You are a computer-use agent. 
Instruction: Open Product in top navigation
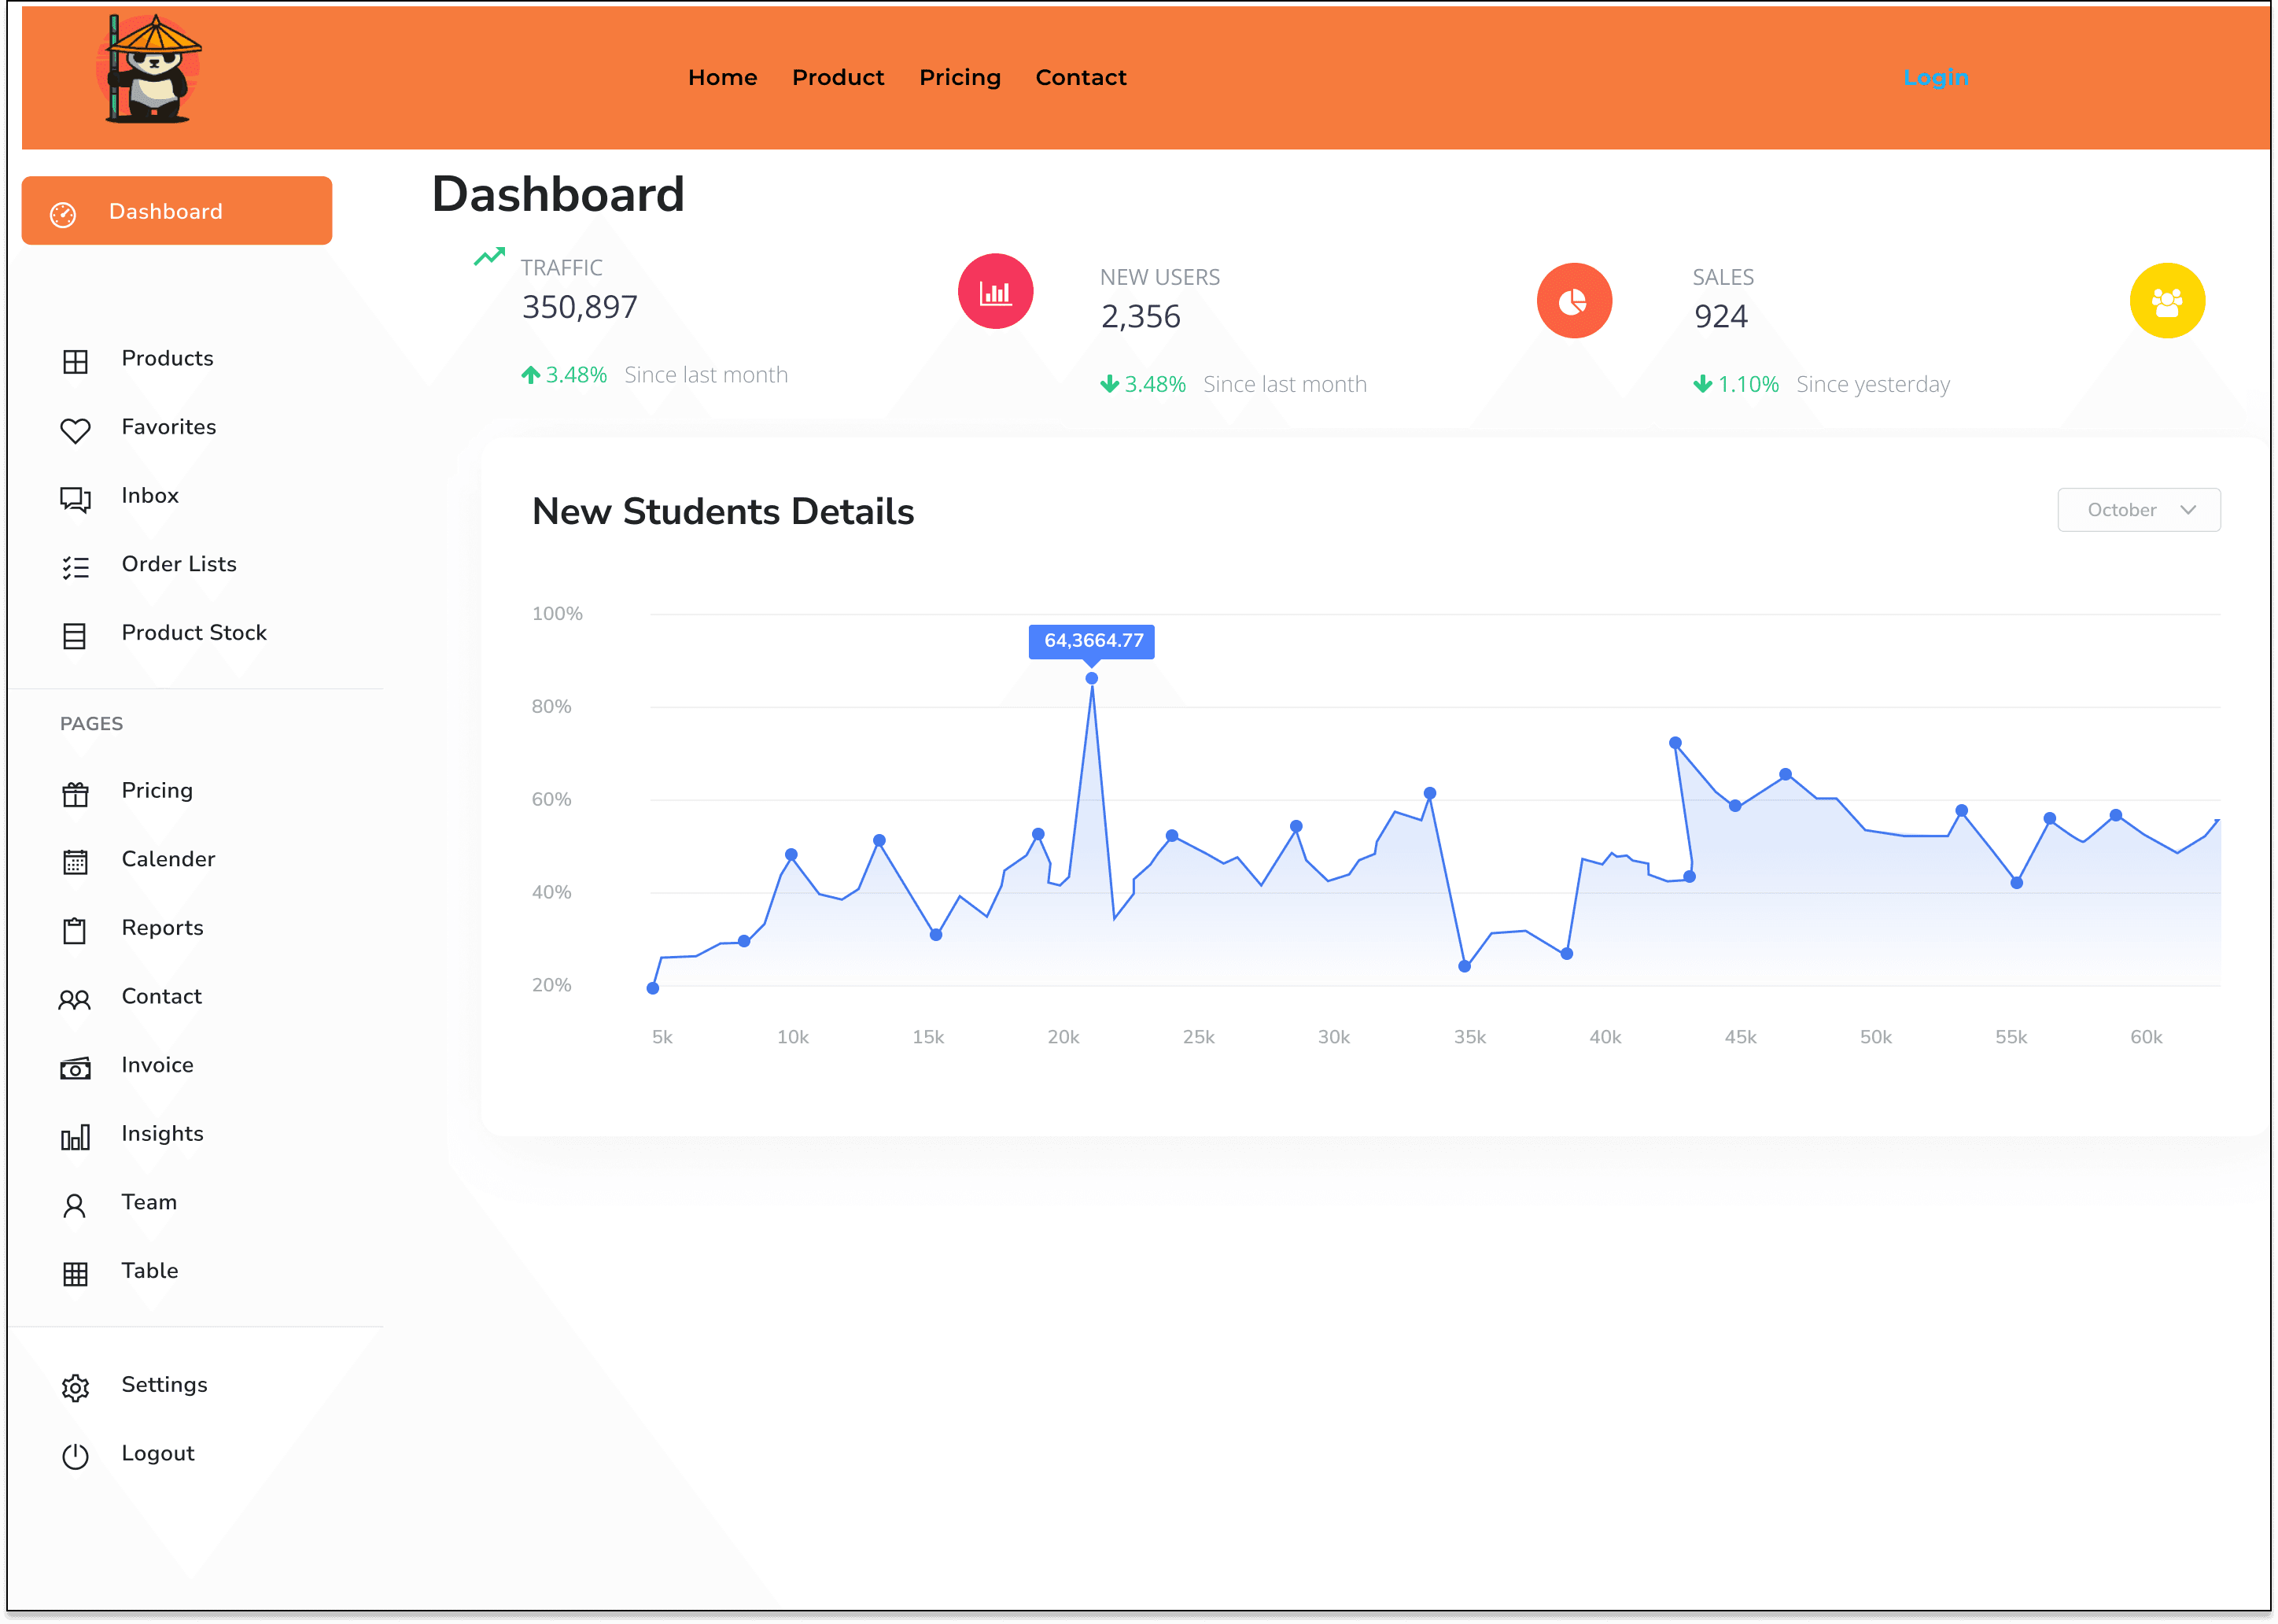[838, 78]
